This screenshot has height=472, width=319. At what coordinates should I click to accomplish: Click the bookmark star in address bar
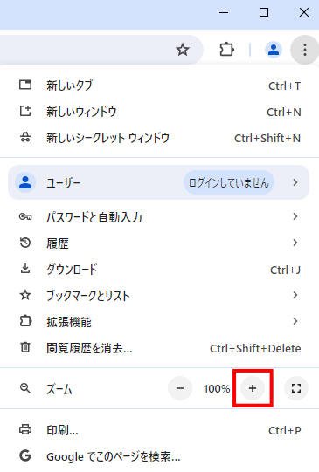click(183, 50)
